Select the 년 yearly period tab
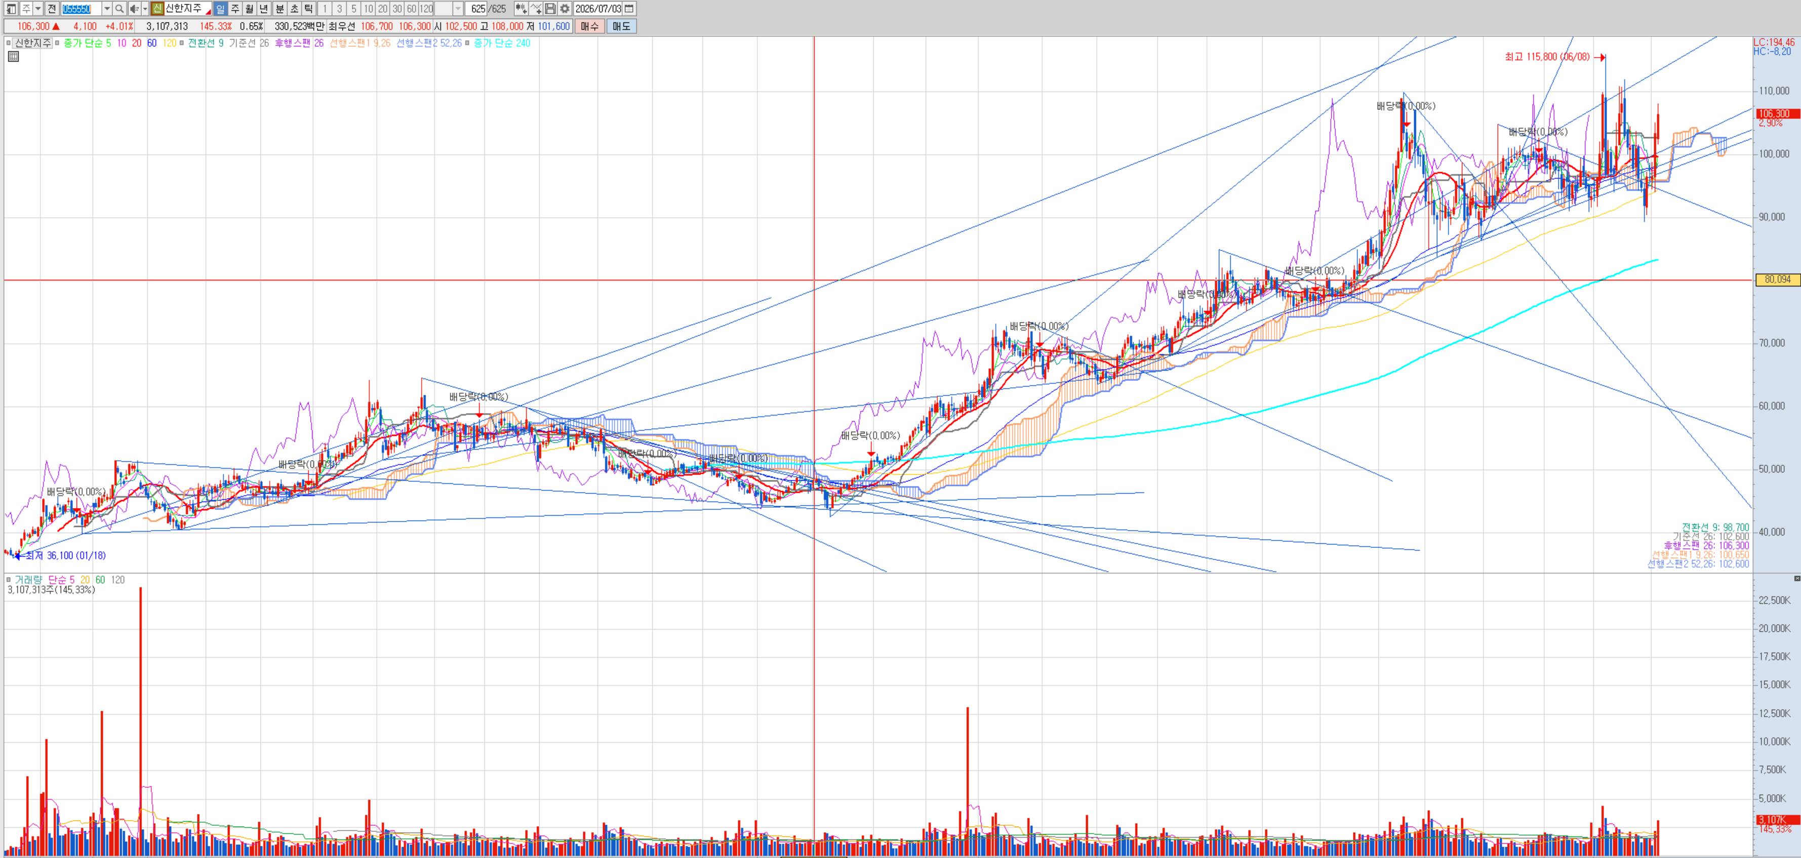Image resolution: width=1801 pixels, height=858 pixels. (264, 9)
